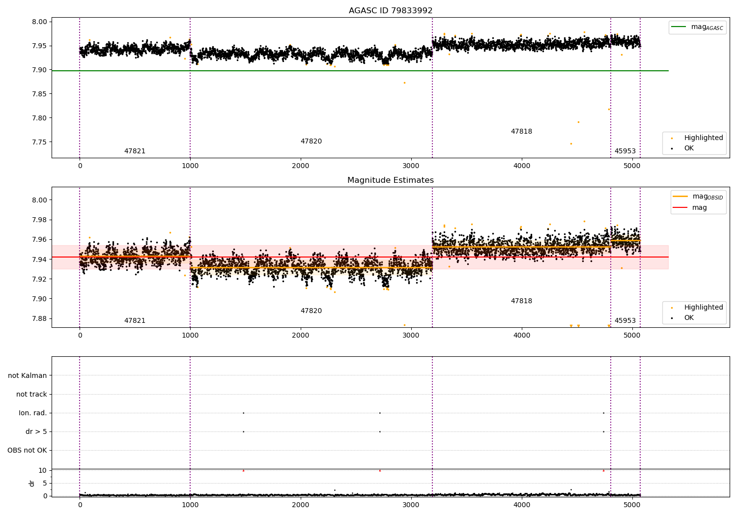Click obsid label 47820 in Magnitude Estimates plot
The width and height of the screenshot is (737, 516).
311,311
